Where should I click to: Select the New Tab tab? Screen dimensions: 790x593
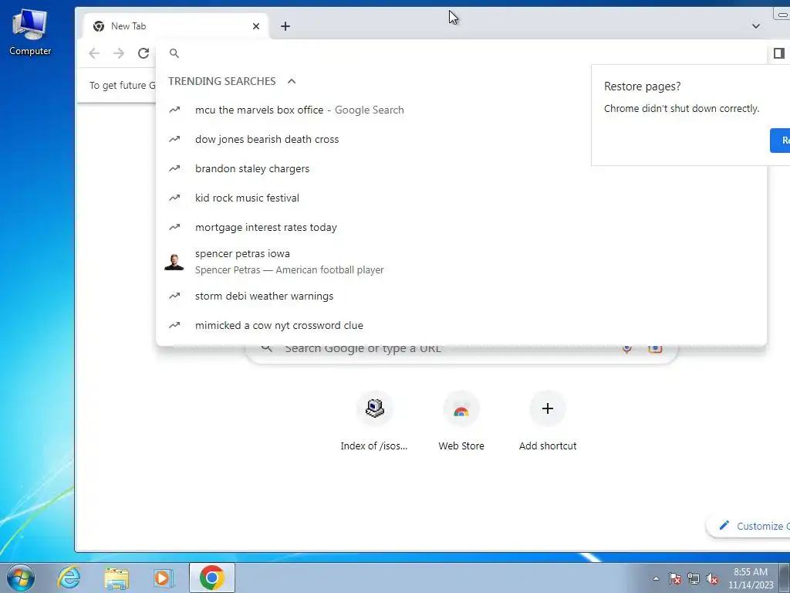(174, 26)
